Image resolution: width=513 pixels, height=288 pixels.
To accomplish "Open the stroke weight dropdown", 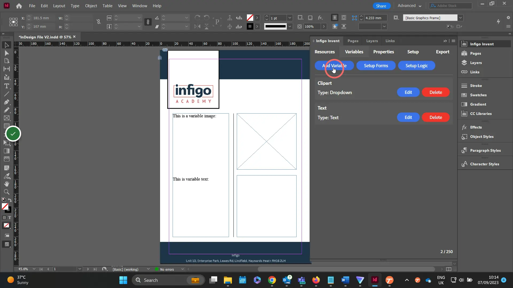I will tap(290, 18).
